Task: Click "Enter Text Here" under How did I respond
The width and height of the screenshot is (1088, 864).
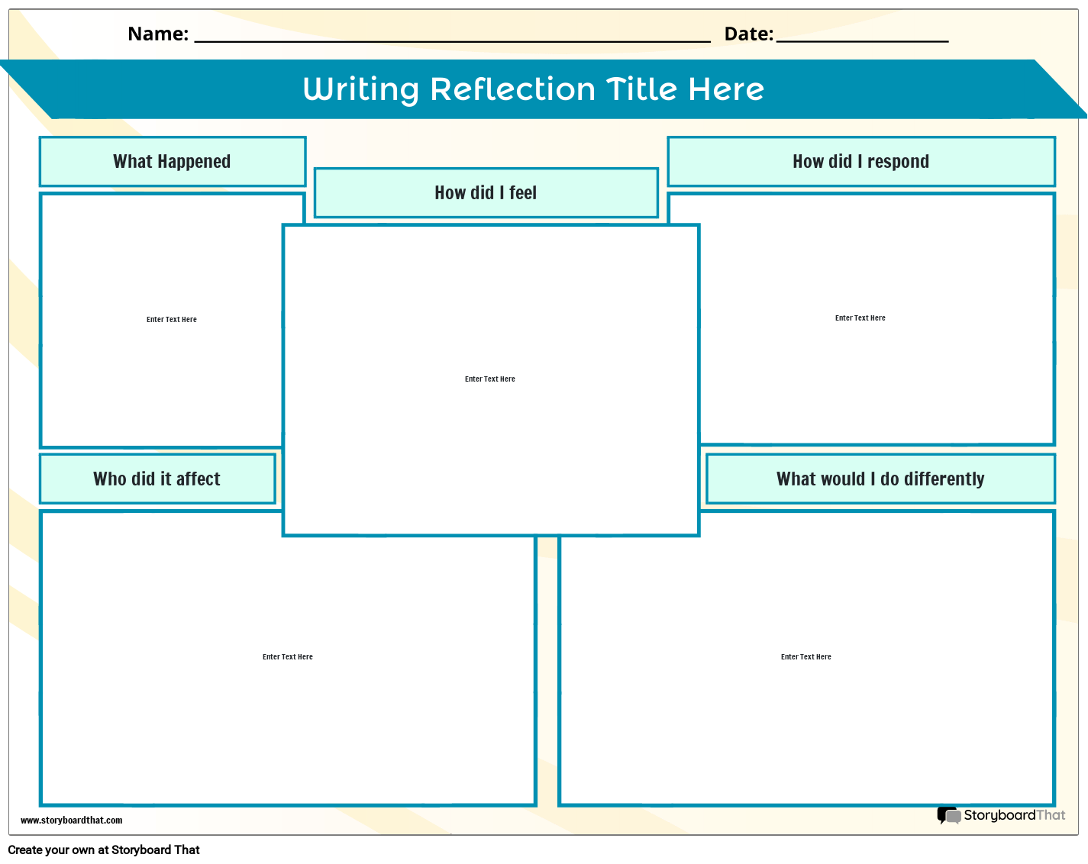Action: coord(860,318)
